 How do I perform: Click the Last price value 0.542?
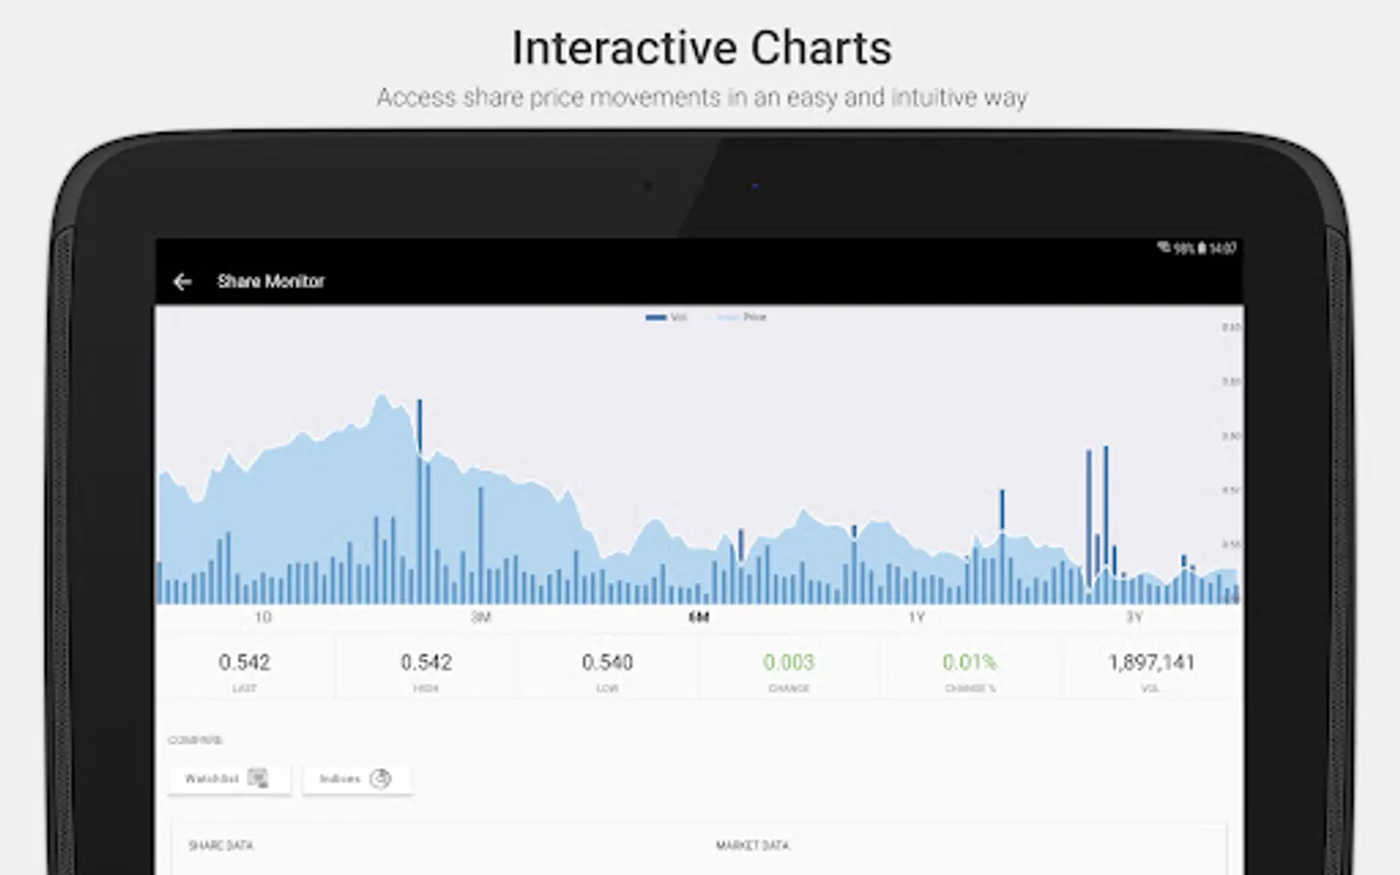(x=244, y=662)
